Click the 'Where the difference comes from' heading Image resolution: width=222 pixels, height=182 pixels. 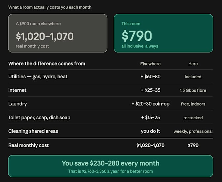[47, 64]
